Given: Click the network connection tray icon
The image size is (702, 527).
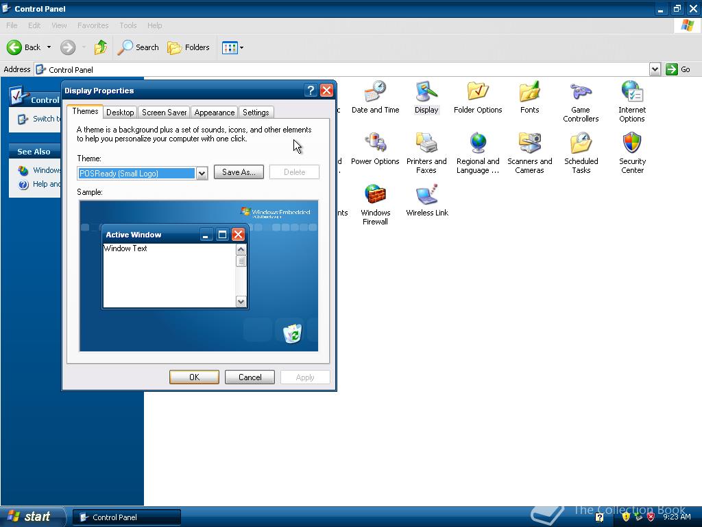Looking at the screenshot, I should point(638,517).
